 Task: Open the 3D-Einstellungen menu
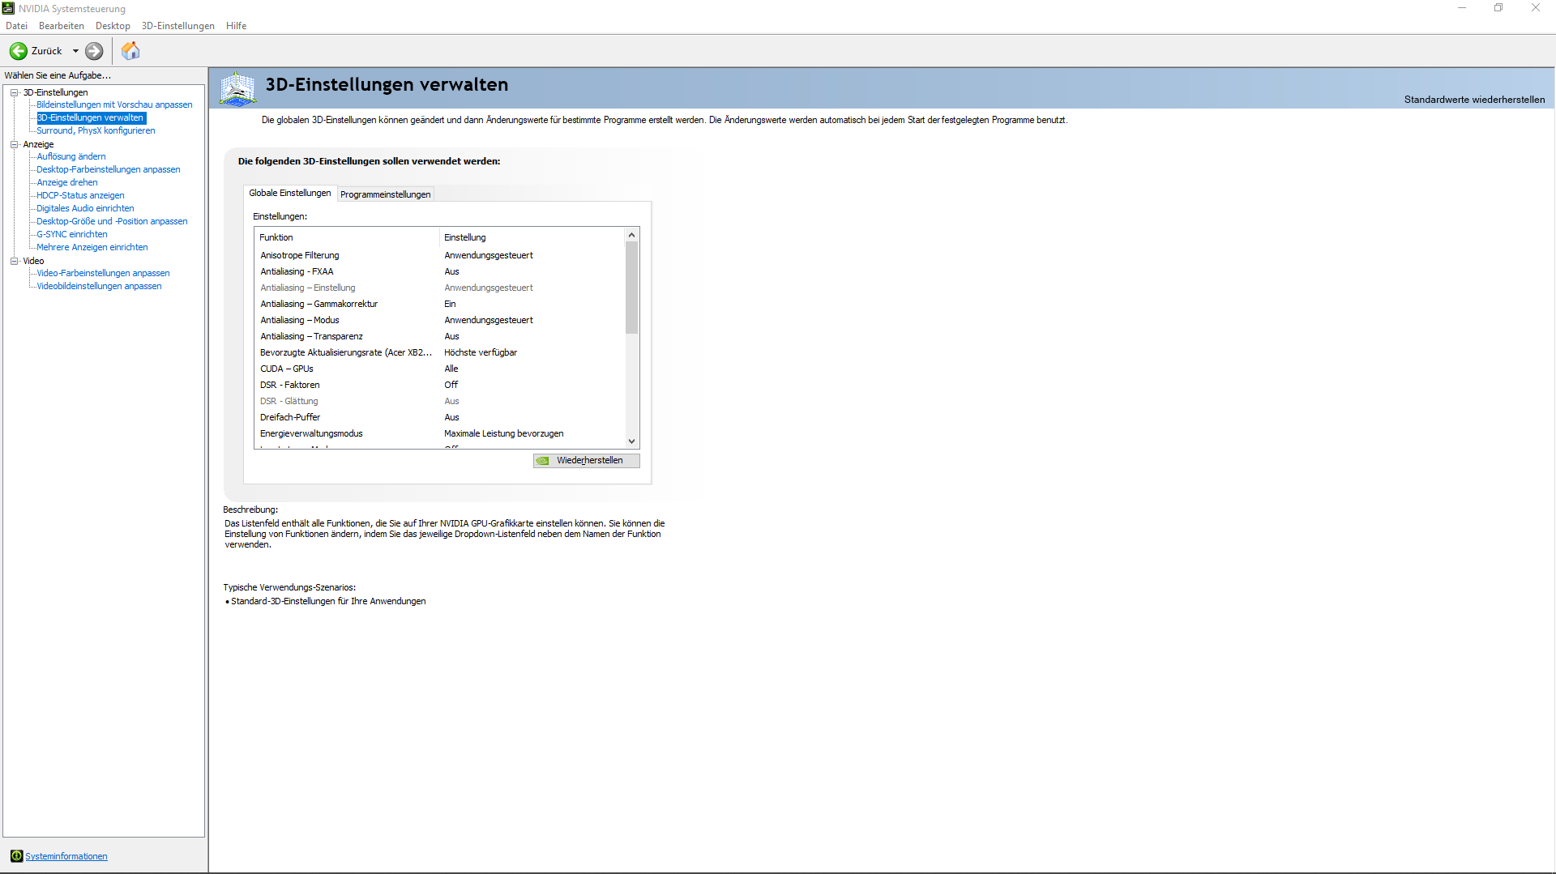[178, 26]
